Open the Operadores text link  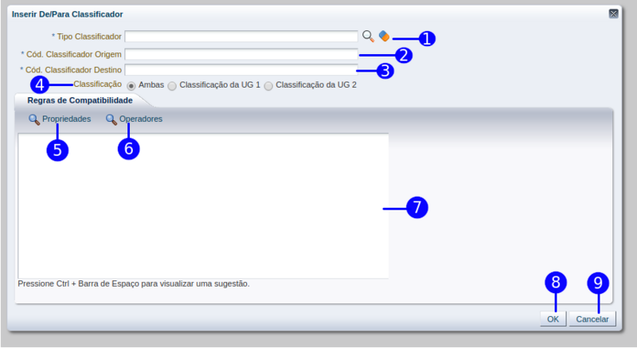[141, 119]
